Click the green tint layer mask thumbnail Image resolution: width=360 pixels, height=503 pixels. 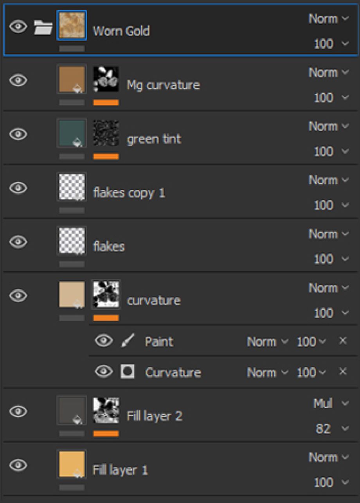tap(106, 133)
